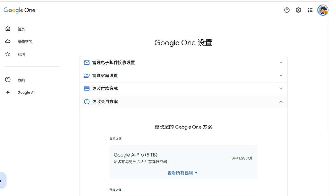Open the help question mark icon
This screenshot has width=329, height=196.
pos(287,10)
